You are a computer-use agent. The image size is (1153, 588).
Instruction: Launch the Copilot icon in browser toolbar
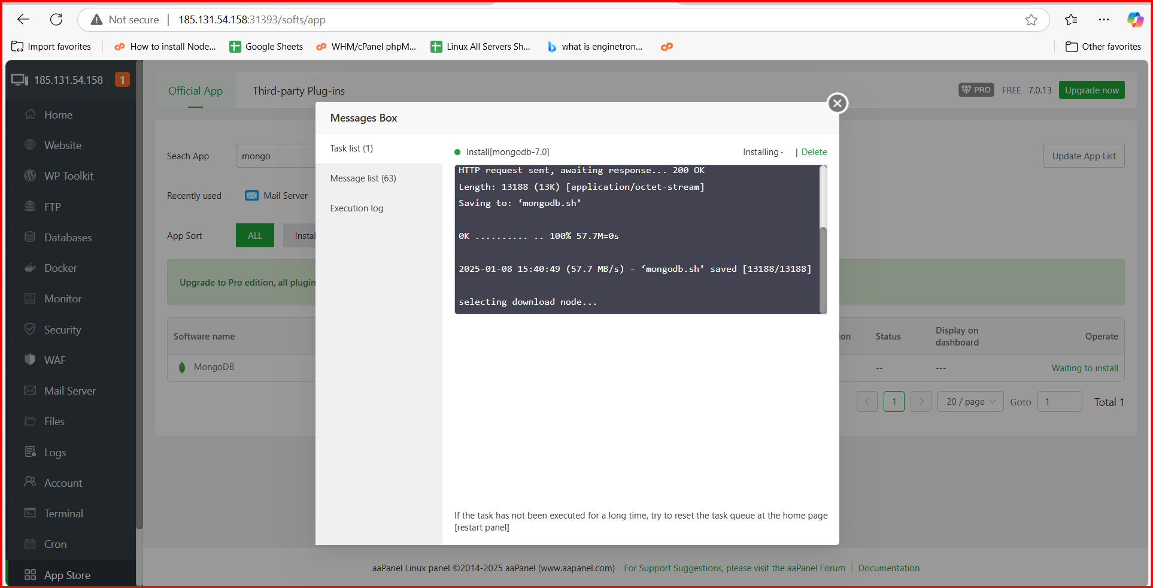pyautogui.click(x=1135, y=20)
